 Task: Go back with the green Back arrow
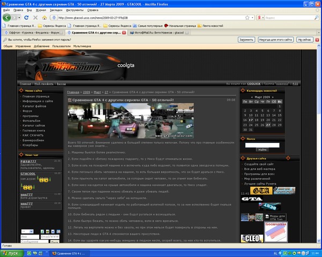[6, 18]
